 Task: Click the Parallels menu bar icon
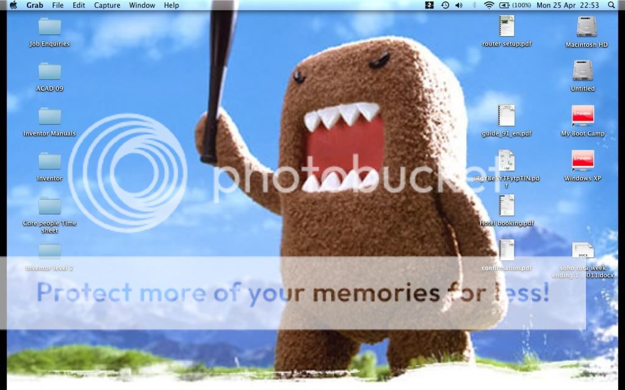[x=429, y=5]
